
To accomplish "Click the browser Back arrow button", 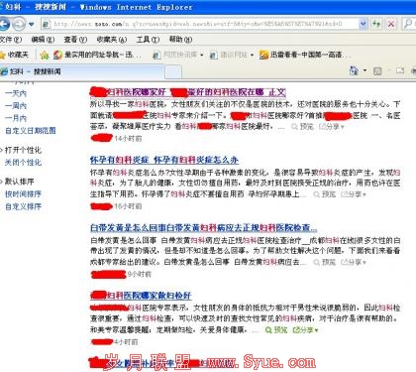I will (4, 24).
